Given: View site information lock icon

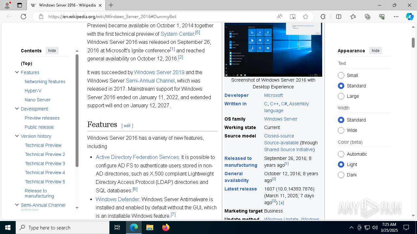Looking at the screenshot, I should point(41,17).
